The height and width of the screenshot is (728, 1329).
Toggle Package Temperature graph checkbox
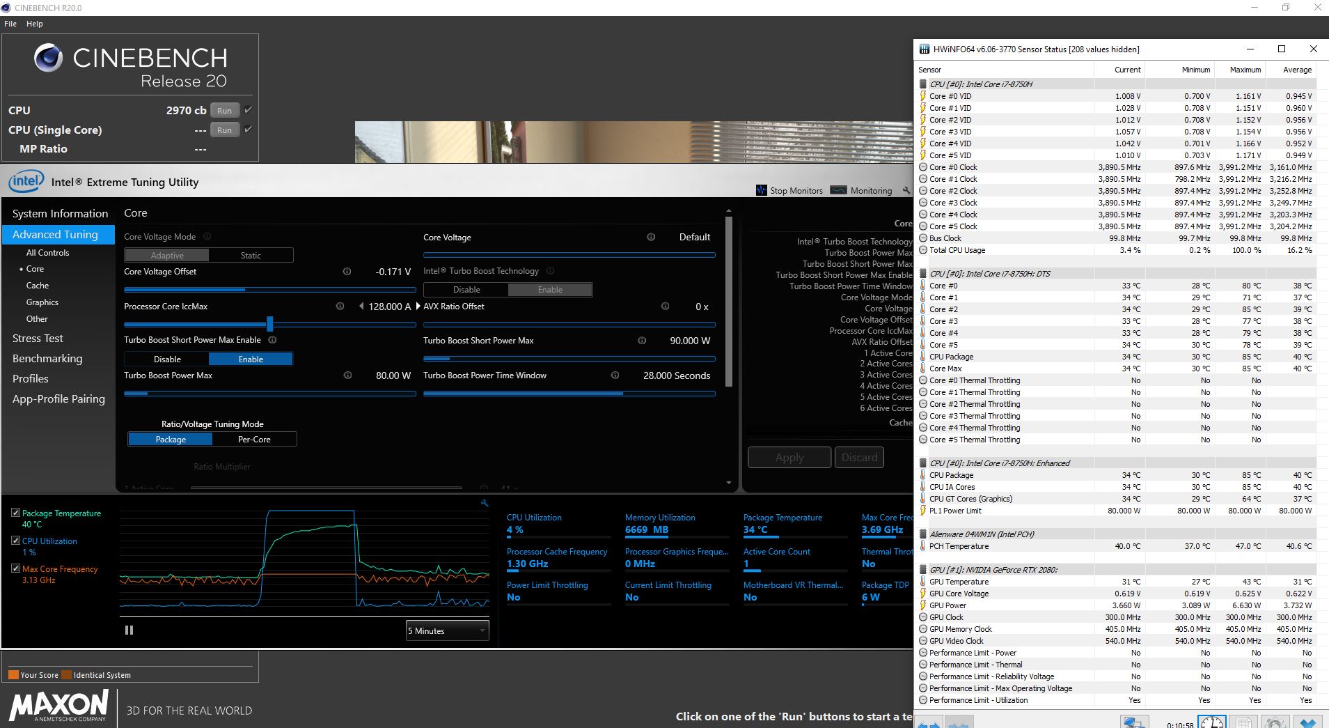(15, 513)
